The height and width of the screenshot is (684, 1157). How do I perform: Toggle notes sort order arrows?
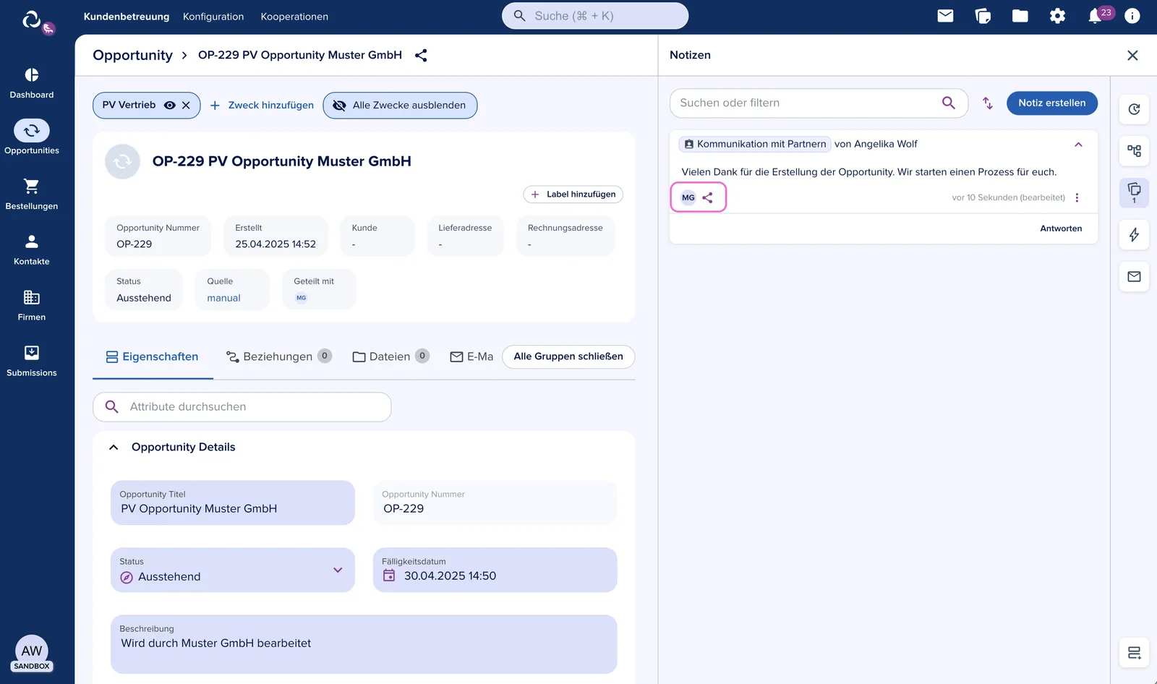tap(988, 103)
